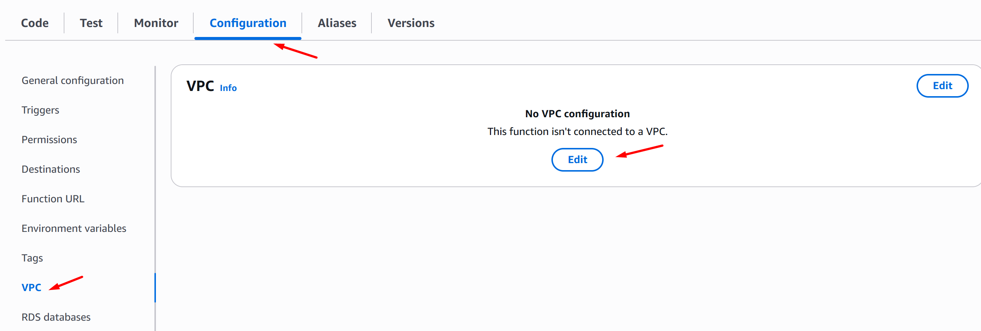Select Environment variables in the sidebar
The height and width of the screenshot is (331, 981).
74,228
